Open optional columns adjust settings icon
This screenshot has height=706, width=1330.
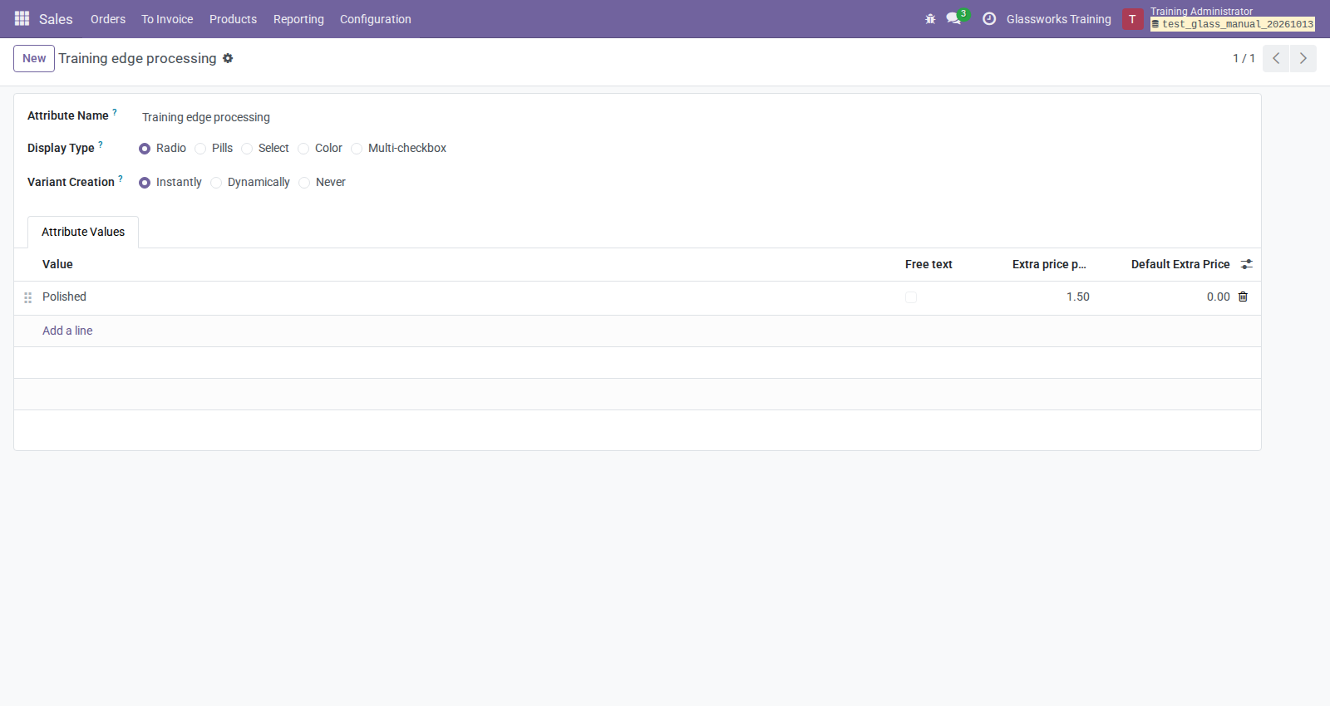pos(1246,264)
